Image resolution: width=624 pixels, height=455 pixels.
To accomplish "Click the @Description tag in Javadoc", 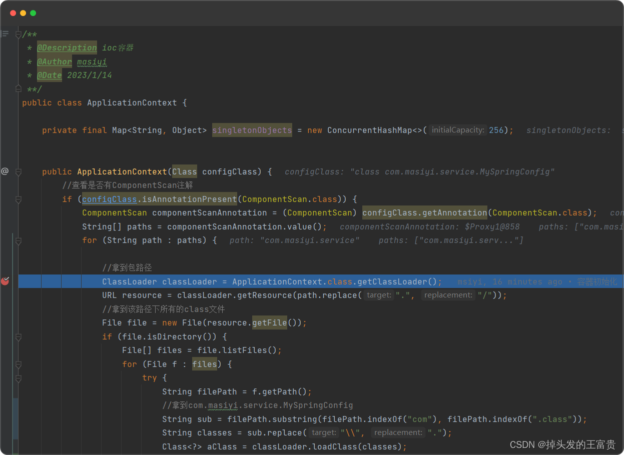I will [x=67, y=48].
